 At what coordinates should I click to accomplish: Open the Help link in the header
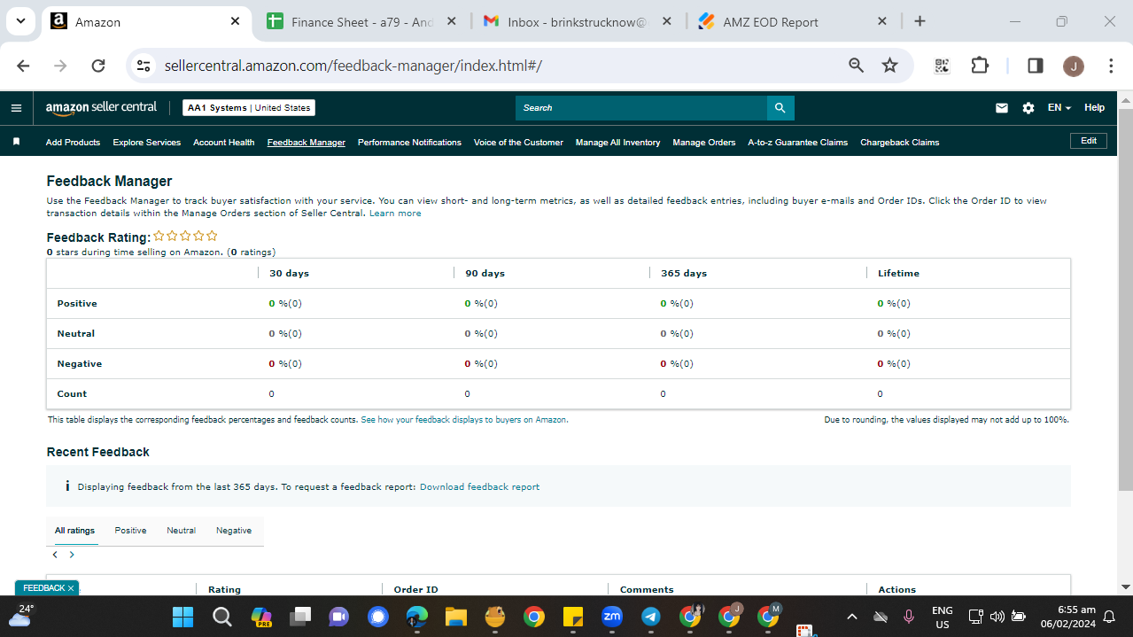(x=1095, y=108)
